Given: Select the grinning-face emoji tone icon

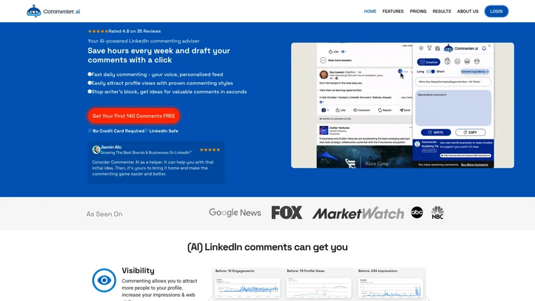Looking at the screenshot, I should 467,61.
